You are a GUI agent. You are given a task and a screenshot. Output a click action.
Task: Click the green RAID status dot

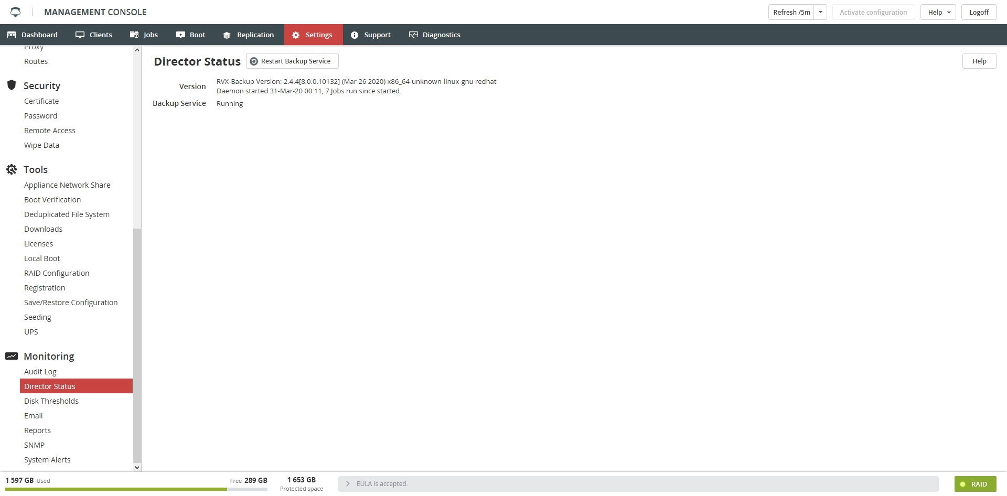(963, 484)
